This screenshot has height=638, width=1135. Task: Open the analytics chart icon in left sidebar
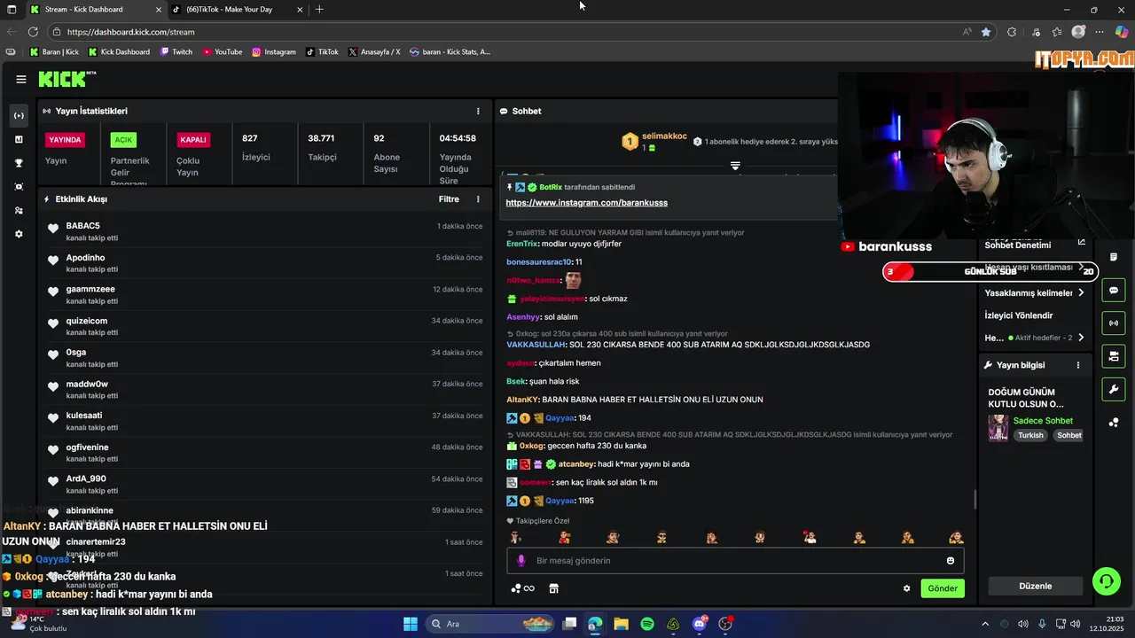pos(19,139)
